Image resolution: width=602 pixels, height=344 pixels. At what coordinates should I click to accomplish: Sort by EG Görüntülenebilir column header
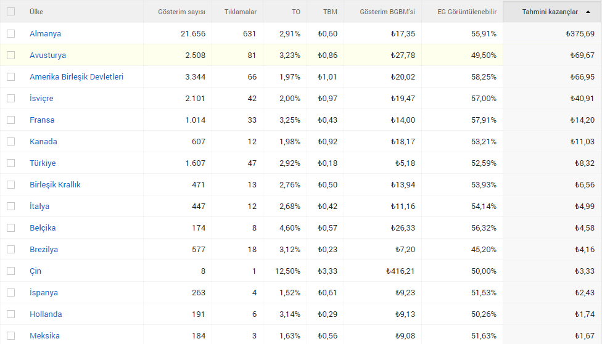point(467,12)
